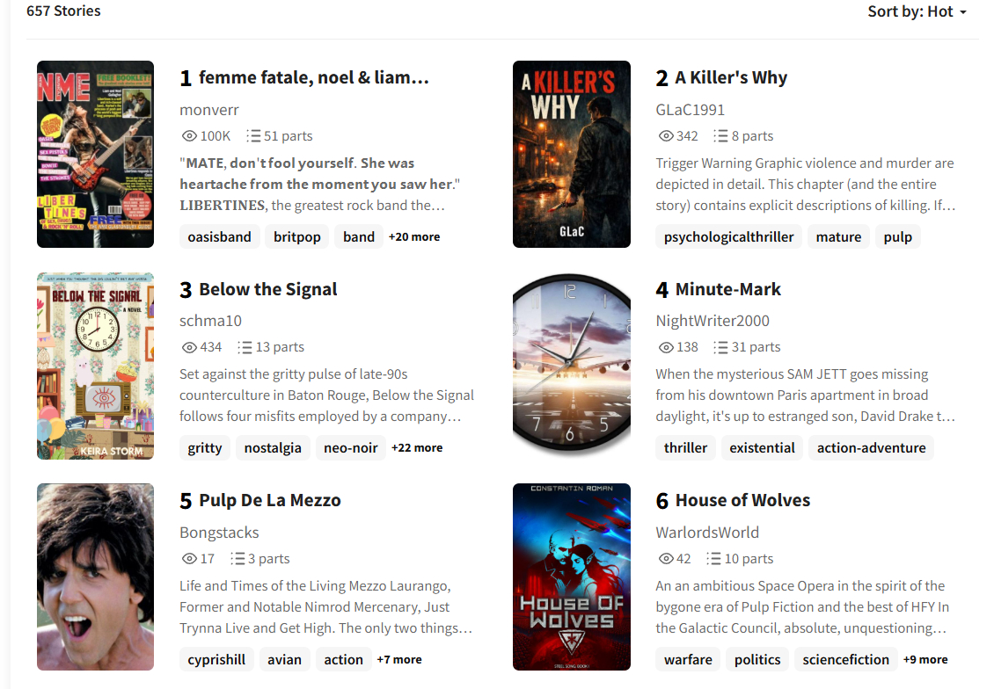
Task: Select the neo-noir tag
Action: pyautogui.click(x=351, y=447)
